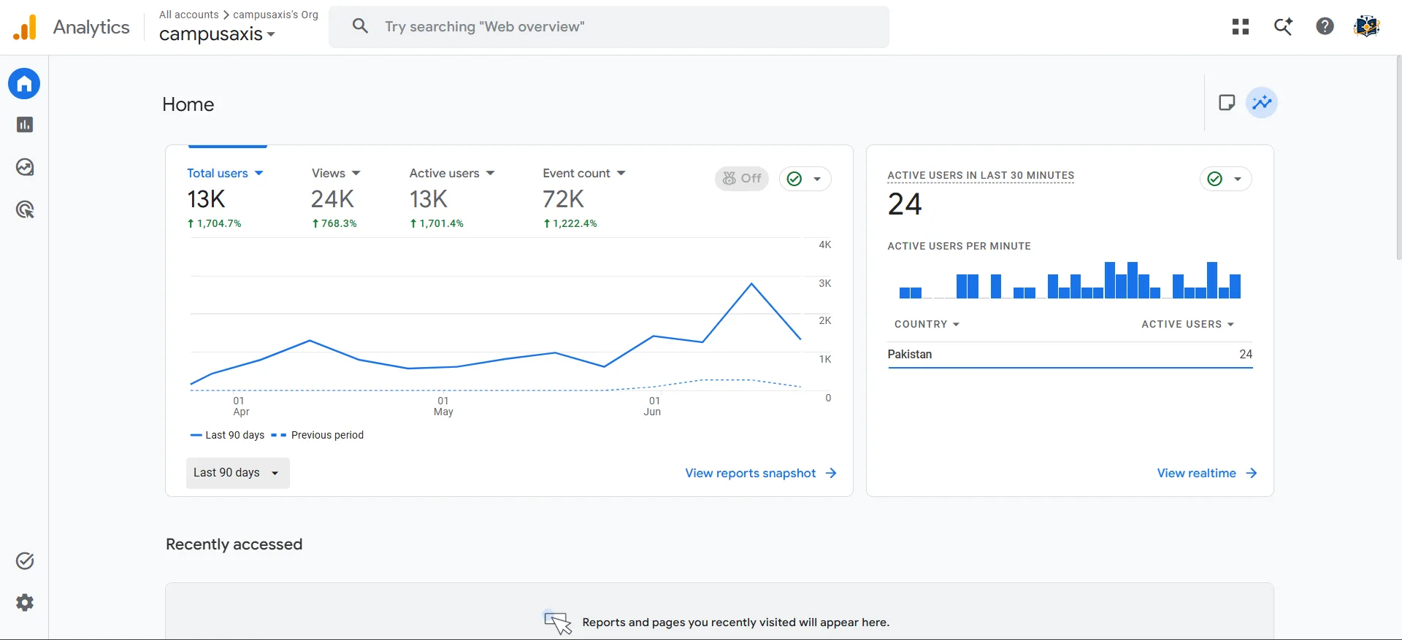Screen dimensions: 1402x640
Task: Open the search with sparkle insights icon
Action: click(x=1283, y=27)
